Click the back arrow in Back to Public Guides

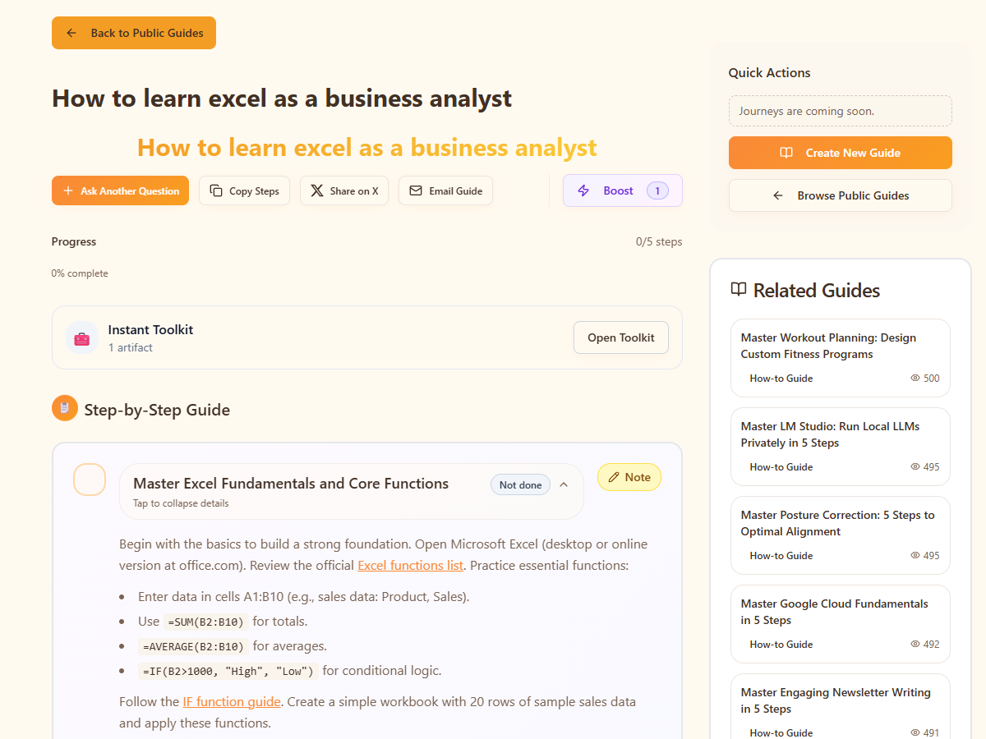71,33
